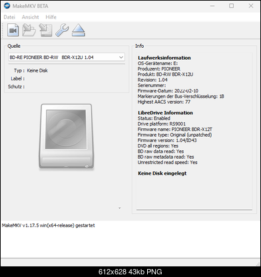Click the 'Drive platform: RS9001' line
The image size is (261, 277).
point(162,124)
